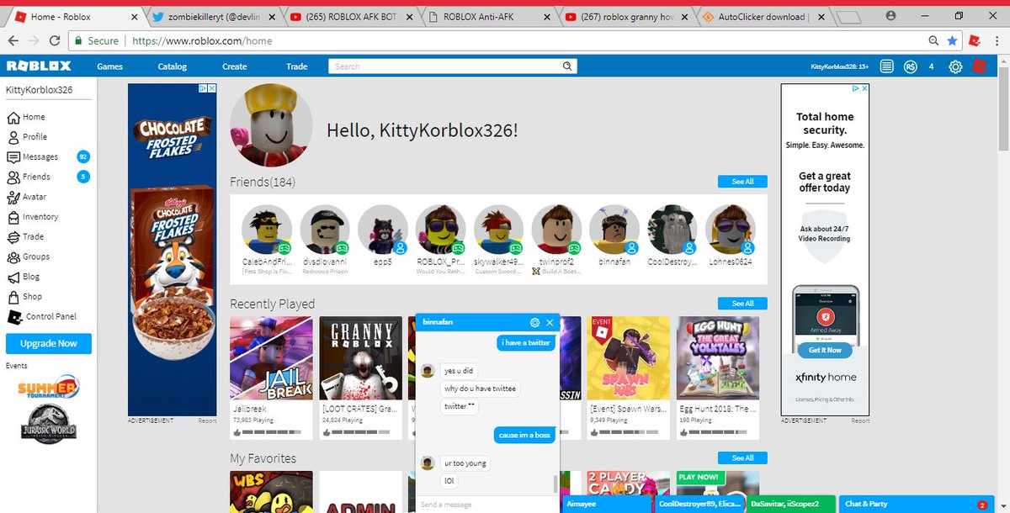The height and width of the screenshot is (513, 1010).
Task: Open Friends in the sidebar
Action: coord(29,177)
